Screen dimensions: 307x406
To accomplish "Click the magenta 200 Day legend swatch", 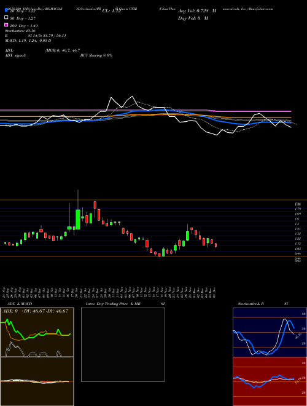I will pyautogui.click(x=7, y=25).
